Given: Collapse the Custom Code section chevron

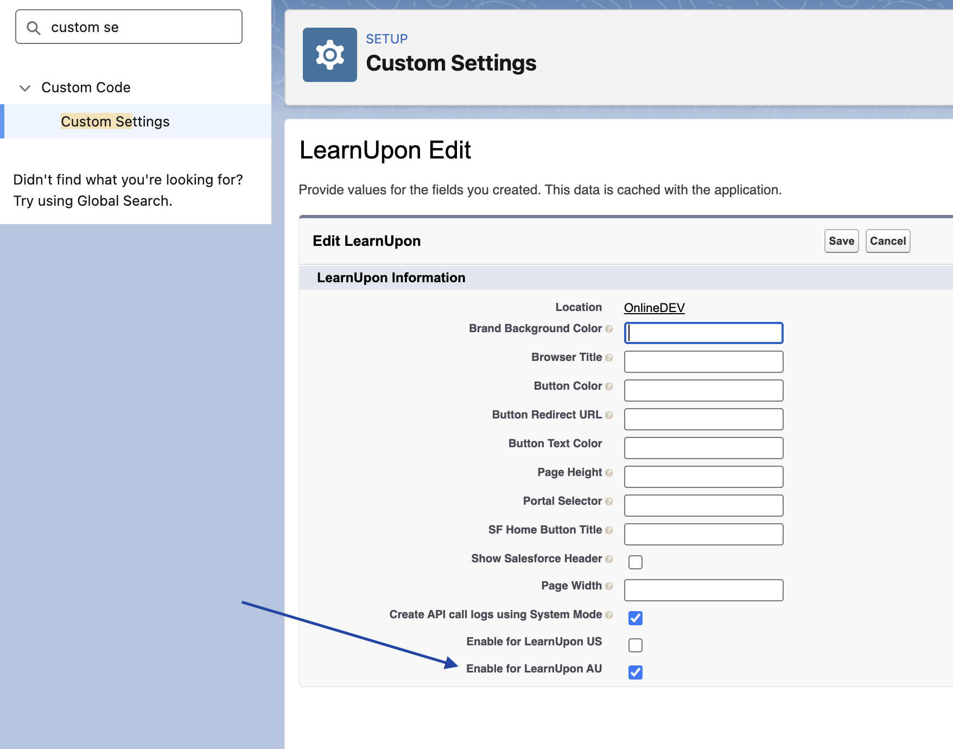Looking at the screenshot, I should (x=25, y=88).
